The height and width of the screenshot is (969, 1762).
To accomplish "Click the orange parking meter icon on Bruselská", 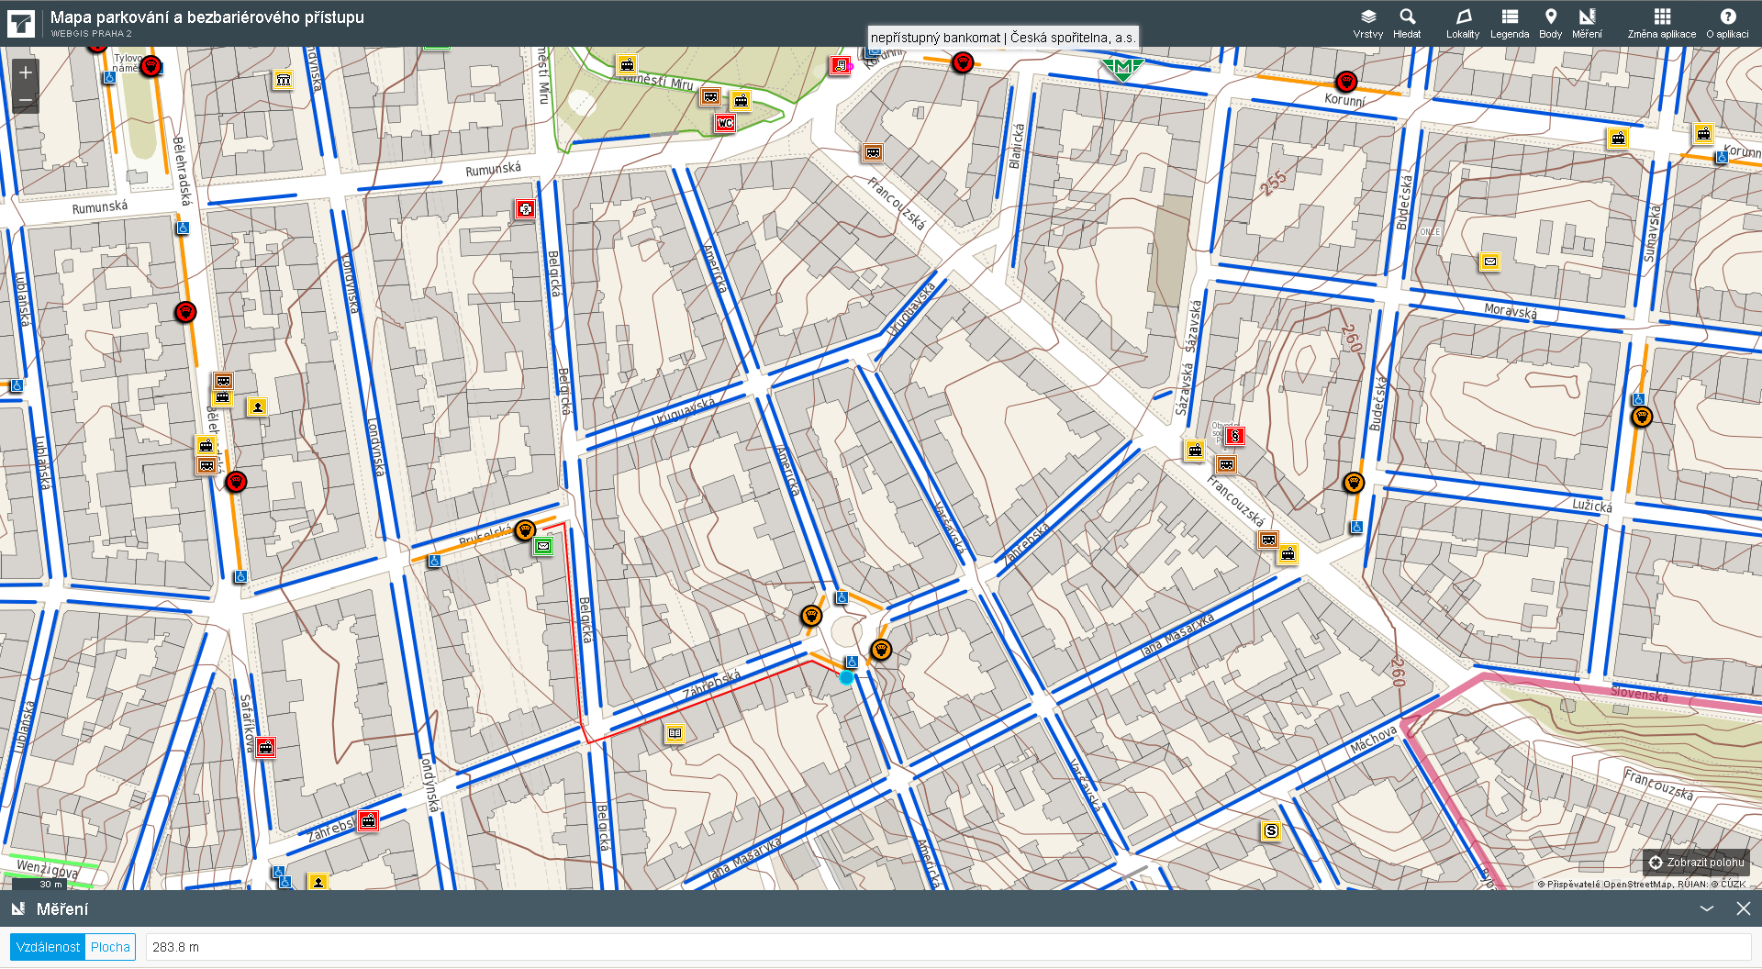I will coord(525,529).
